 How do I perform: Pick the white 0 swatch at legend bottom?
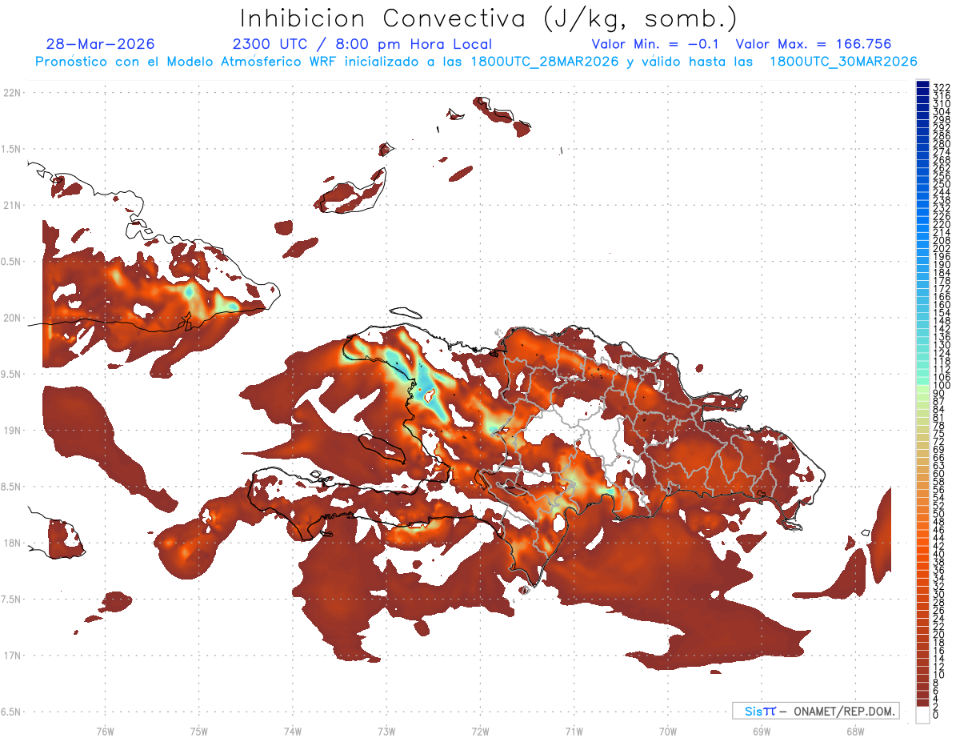tap(922, 716)
